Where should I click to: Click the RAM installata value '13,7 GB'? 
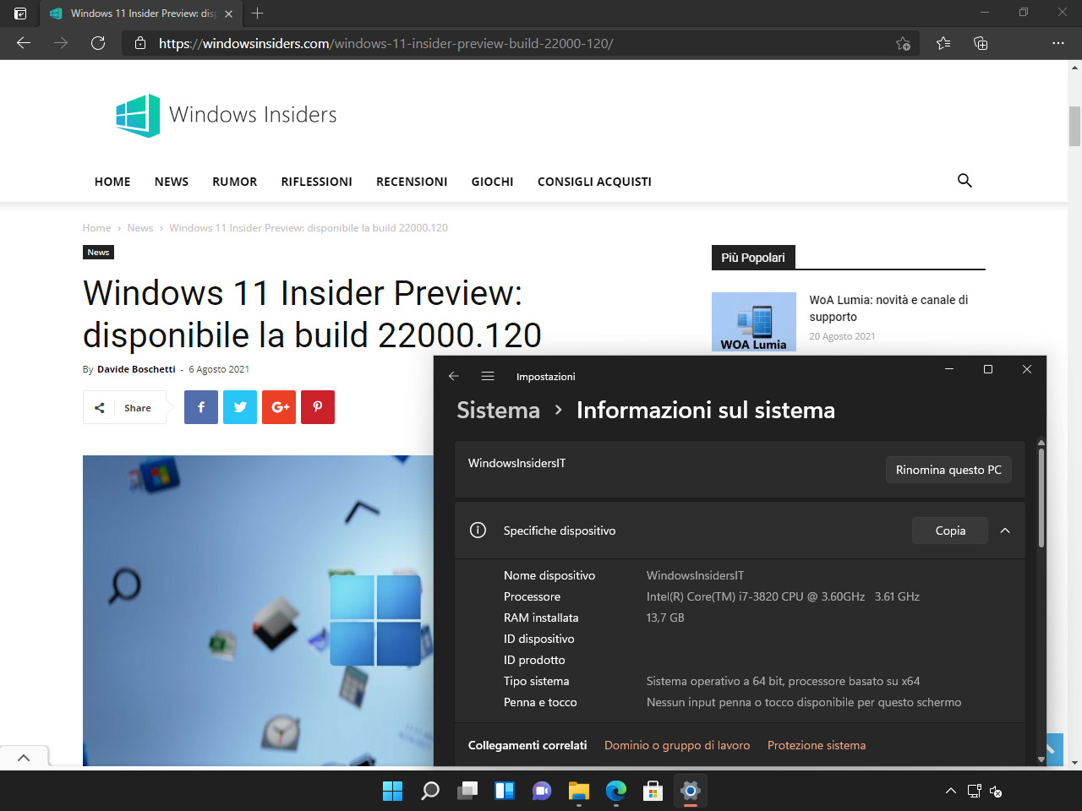[665, 618]
